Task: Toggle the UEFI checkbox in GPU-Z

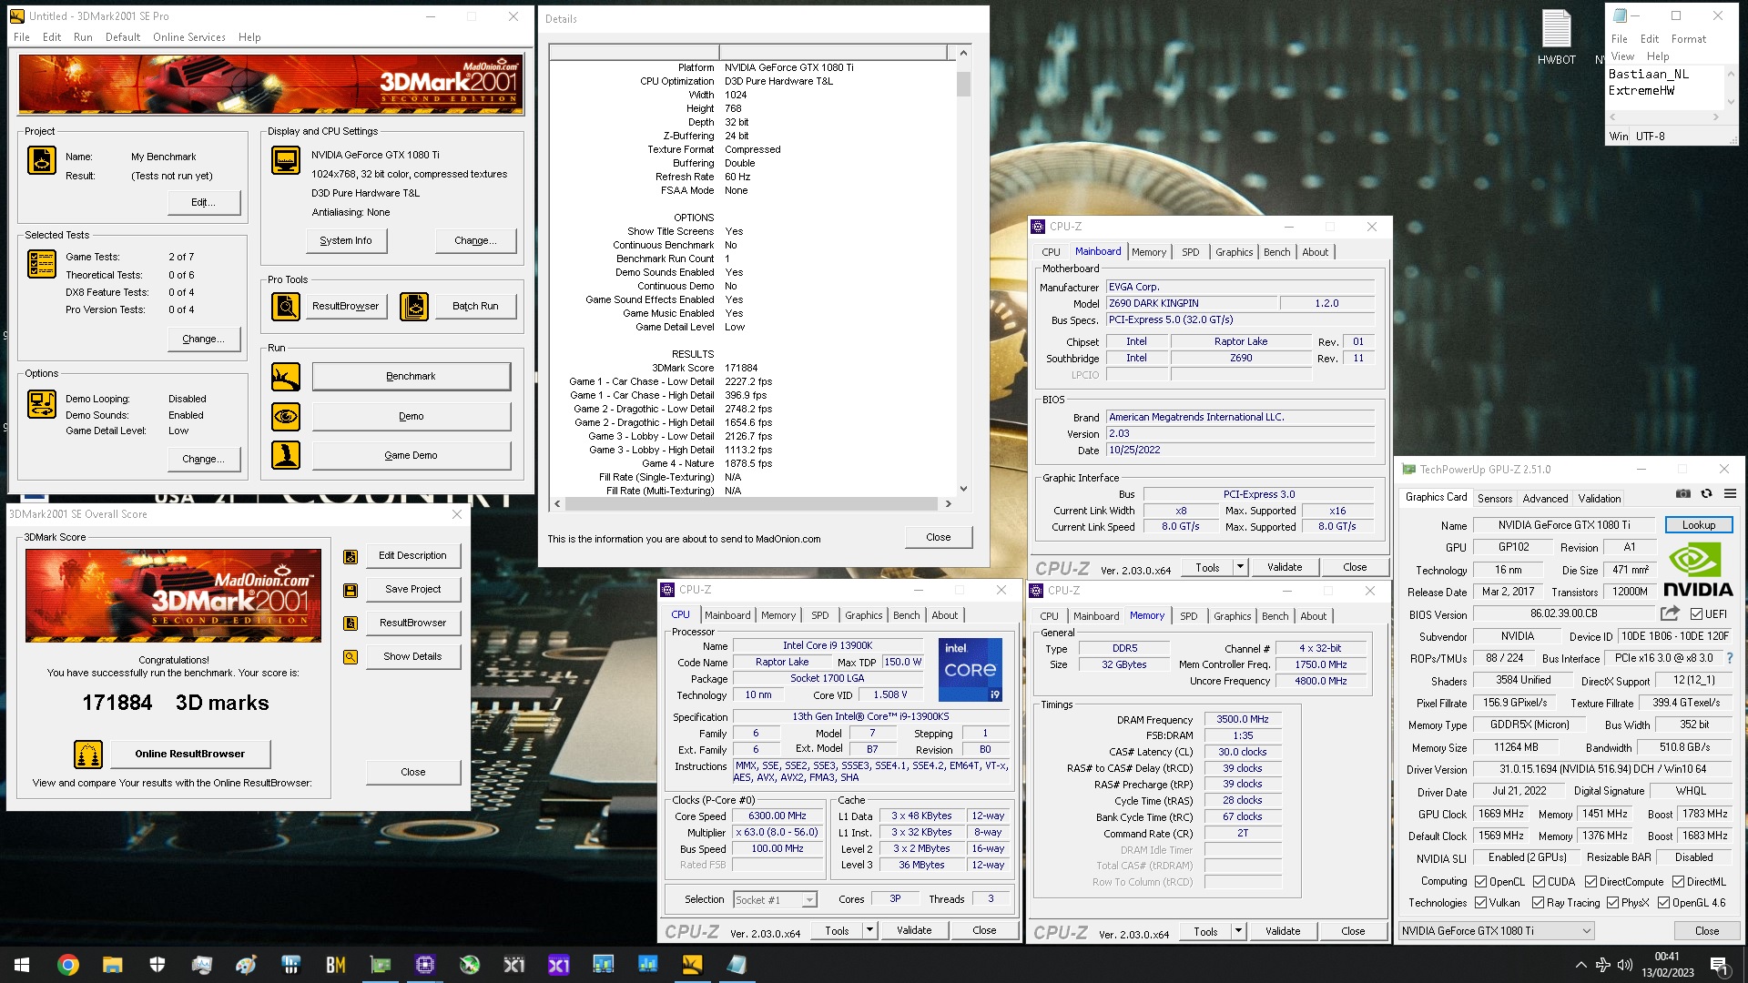Action: pos(1696,614)
